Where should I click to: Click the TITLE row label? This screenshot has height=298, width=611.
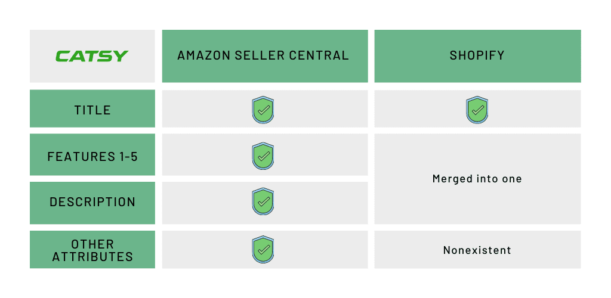[x=92, y=108]
